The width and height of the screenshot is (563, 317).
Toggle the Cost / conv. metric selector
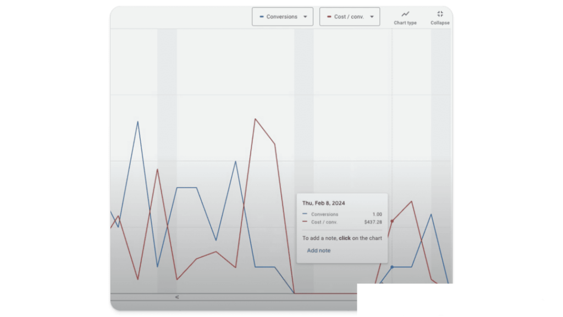pyautogui.click(x=350, y=17)
